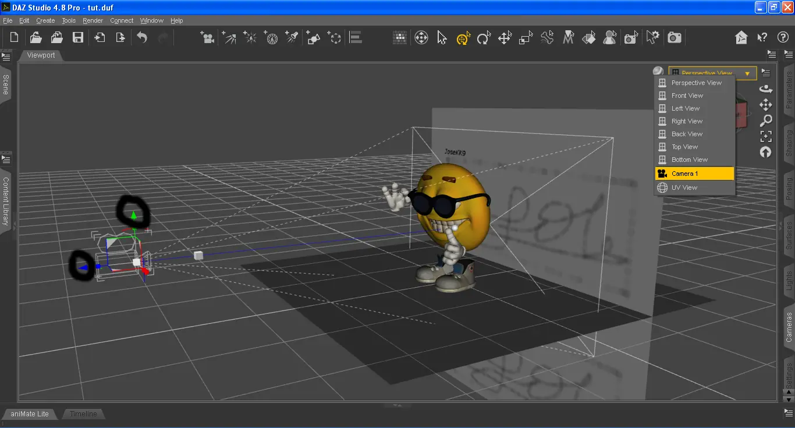Screen dimensions: 795x428
Task: Open the Render menu
Action: (x=93, y=20)
